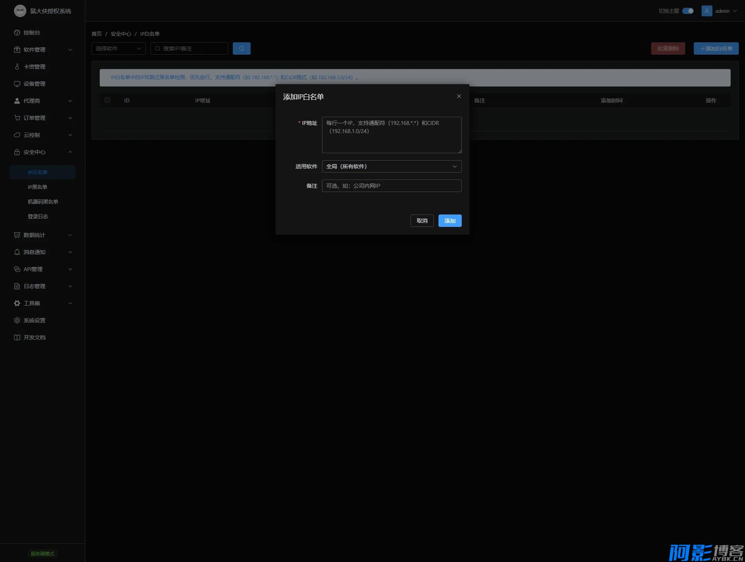Viewport: 745px width, 562px height.
Task: Click the 取消 button in dialog
Action: click(422, 221)
